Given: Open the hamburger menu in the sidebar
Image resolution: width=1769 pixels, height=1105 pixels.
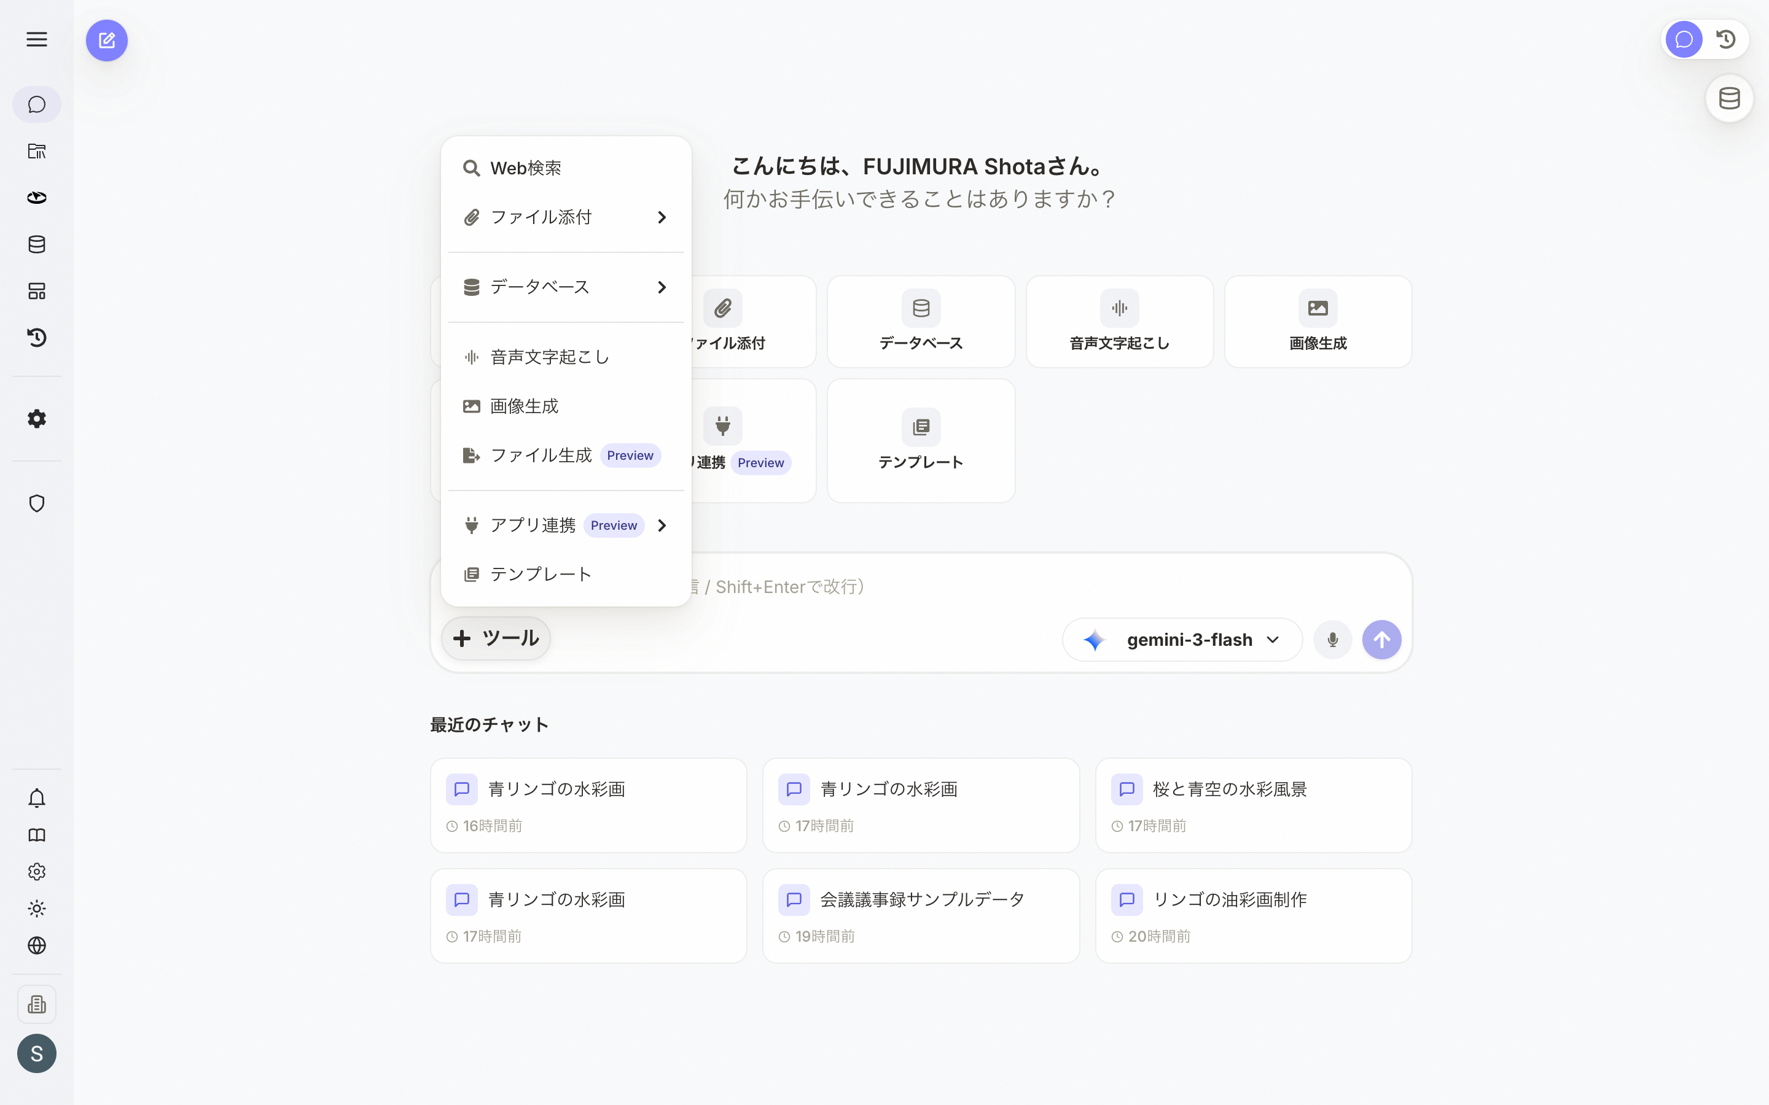Looking at the screenshot, I should point(37,39).
